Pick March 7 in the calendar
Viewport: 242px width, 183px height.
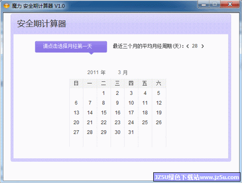coord(90,103)
